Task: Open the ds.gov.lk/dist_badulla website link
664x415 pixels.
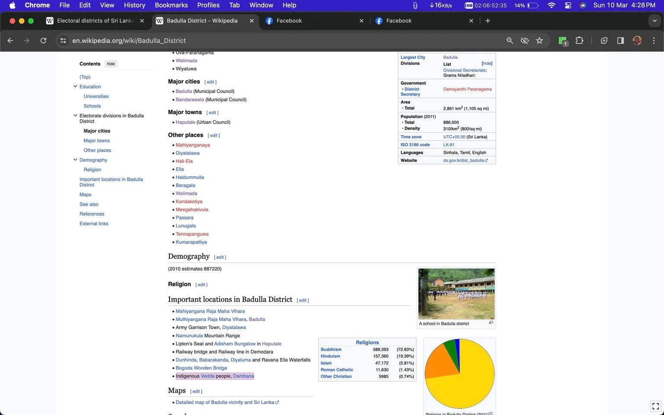Action: (466, 160)
